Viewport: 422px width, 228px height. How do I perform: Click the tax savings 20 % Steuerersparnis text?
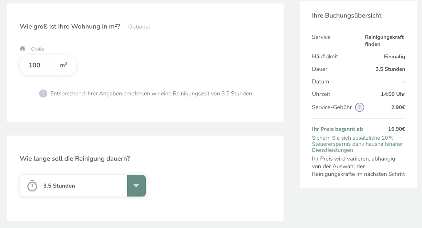click(x=357, y=144)
